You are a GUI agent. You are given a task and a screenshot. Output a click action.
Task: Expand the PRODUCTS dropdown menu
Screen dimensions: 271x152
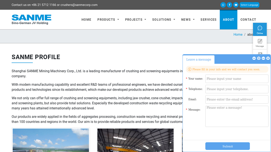tap(108, 20)
